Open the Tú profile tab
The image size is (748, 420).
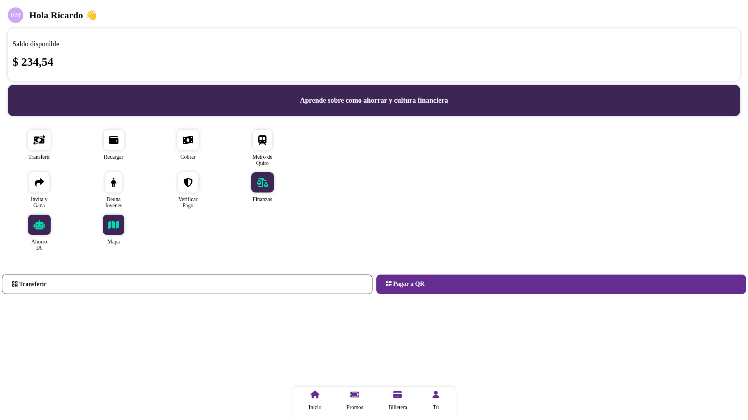(x=436, y=401)
